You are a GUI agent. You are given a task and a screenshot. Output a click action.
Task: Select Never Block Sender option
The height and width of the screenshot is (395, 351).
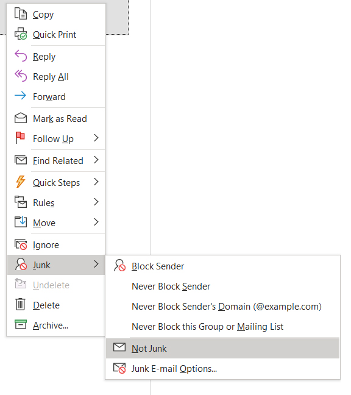pos(222,286)
